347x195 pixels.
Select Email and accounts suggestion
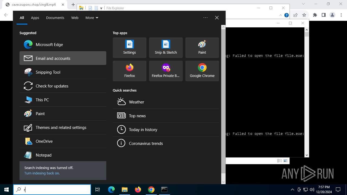(x=63, y=58)
